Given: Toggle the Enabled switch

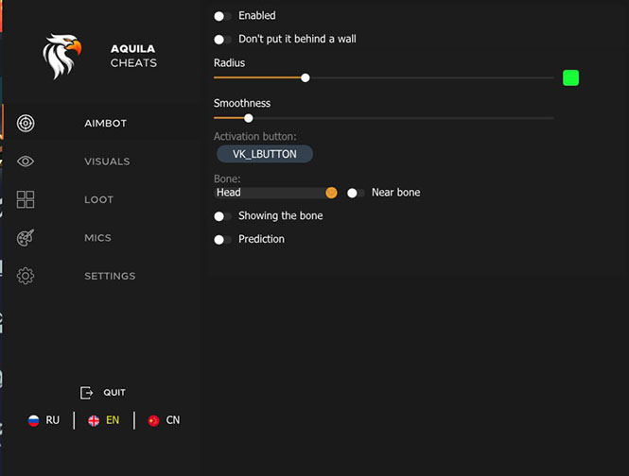Looking at the screenshot, I should click(222, 16).
